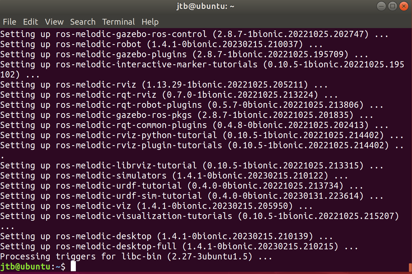Open the Help menu
Screen dimensions: 412x274
point(150,22)
